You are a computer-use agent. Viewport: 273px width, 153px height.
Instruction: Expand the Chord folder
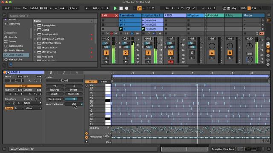click(x=35, y=30)
